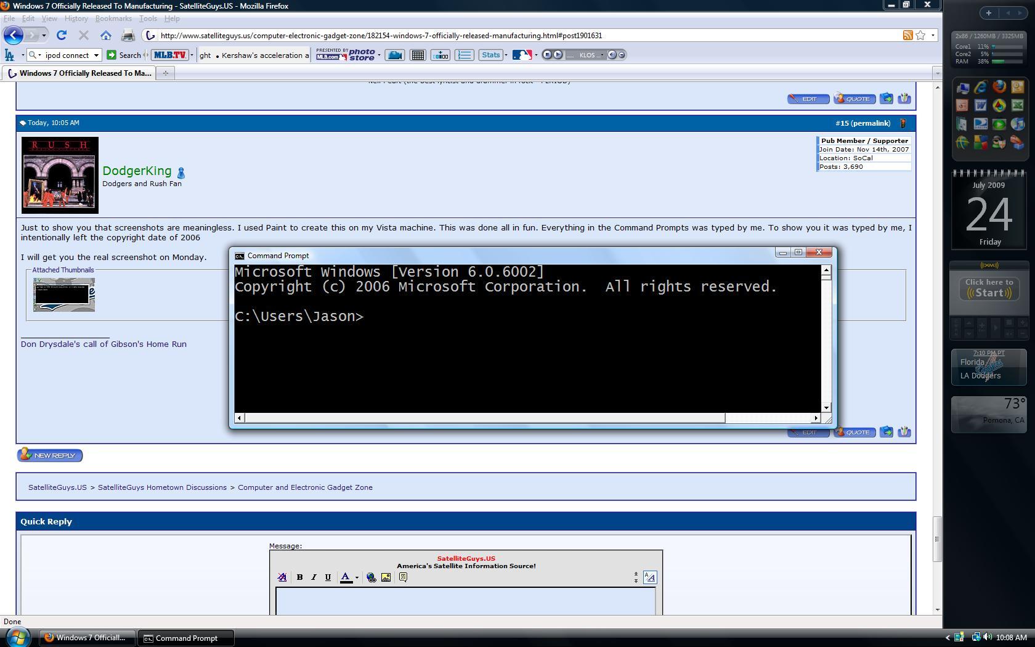Open the File menu
Screen dimensions: 1035x647
click(x=9, y=18)
